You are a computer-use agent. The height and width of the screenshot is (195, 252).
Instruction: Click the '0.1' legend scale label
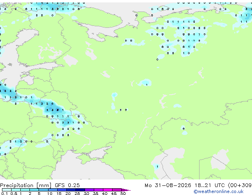[x=4, y=193]
